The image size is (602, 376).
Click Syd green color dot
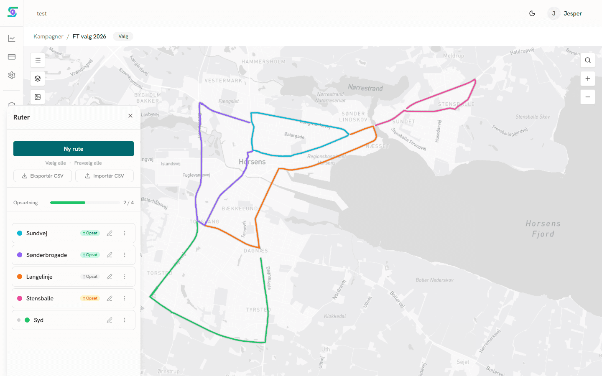tap(27, 320)
